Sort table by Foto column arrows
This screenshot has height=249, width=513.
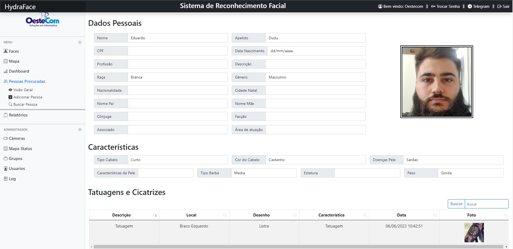505,215
